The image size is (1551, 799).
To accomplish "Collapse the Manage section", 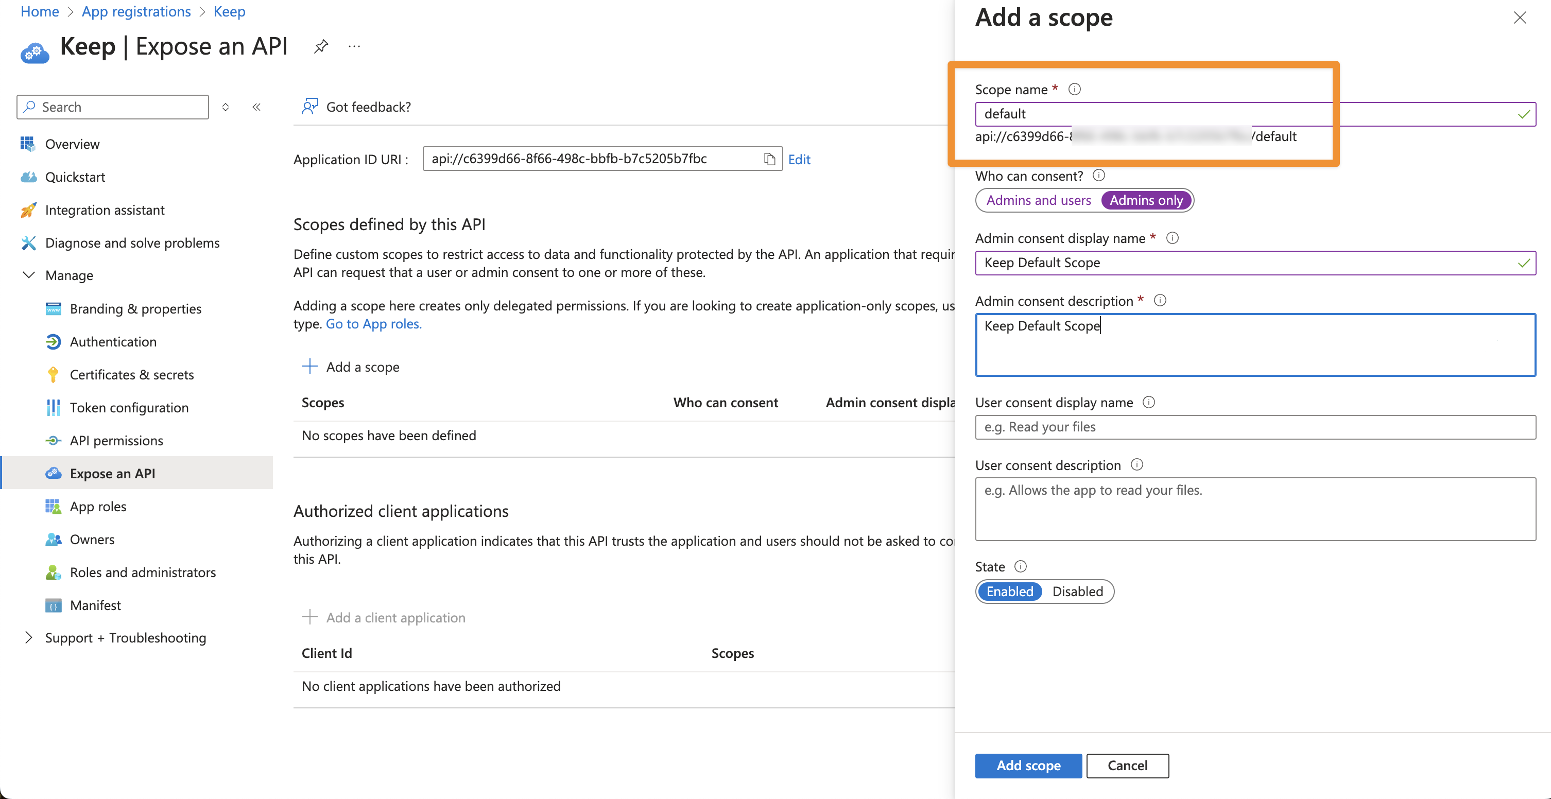I will pos(28,275).
